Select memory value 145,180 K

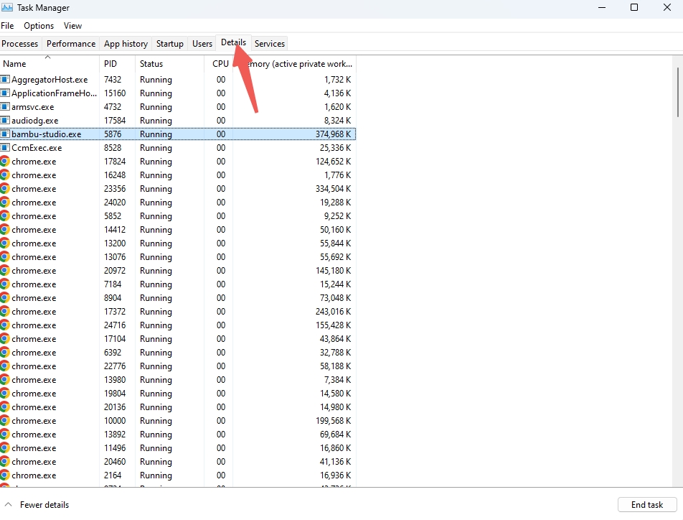point(333,271)
